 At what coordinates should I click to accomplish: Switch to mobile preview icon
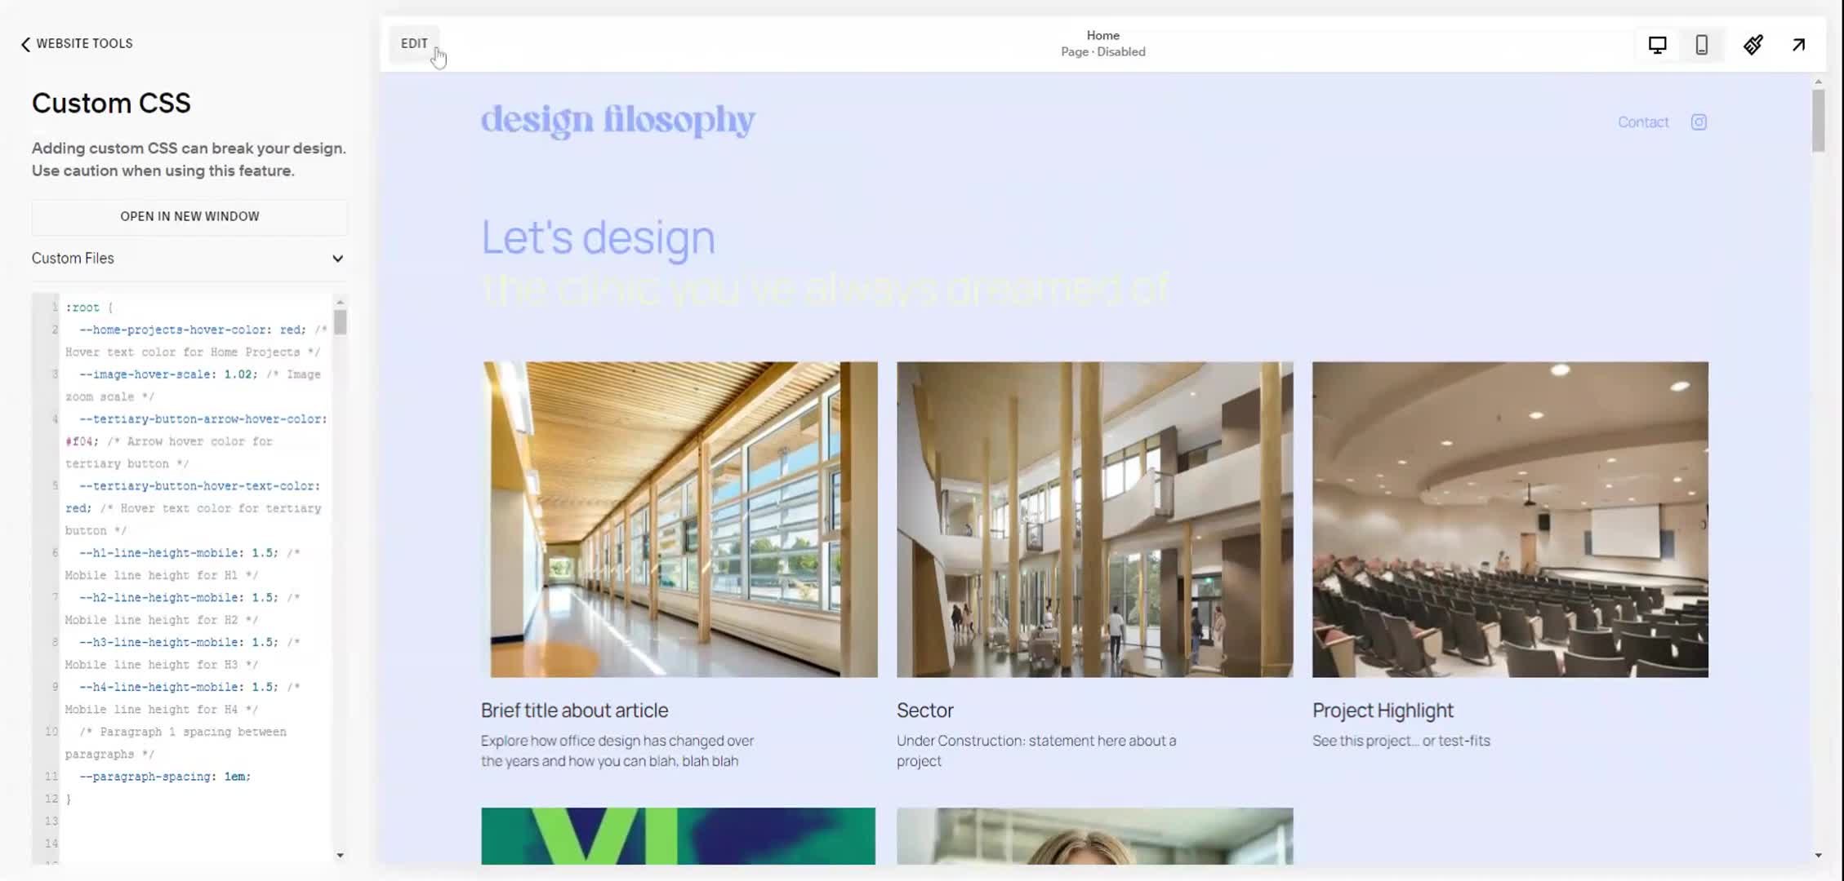(x=1702, y=45)
